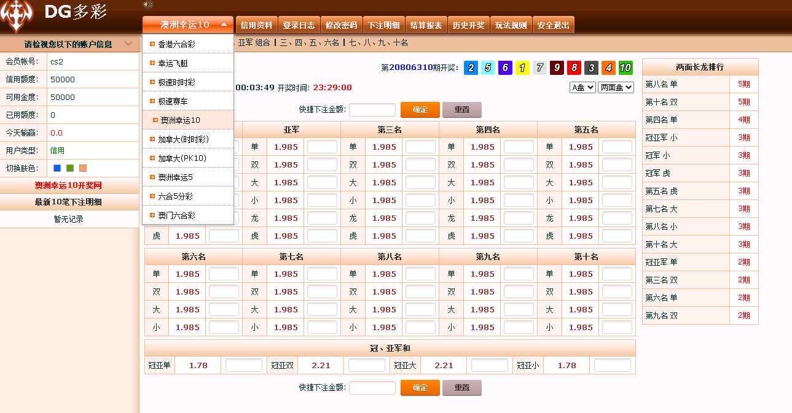Switch skin to the blue color swatch
792x413 pixels.
tap(57, 168)
